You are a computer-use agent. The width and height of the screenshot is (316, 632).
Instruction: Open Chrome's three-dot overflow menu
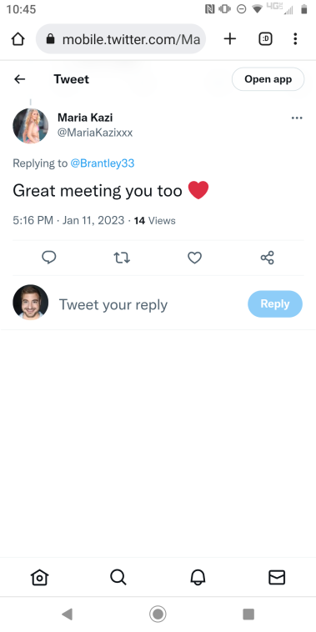(295, 38)
